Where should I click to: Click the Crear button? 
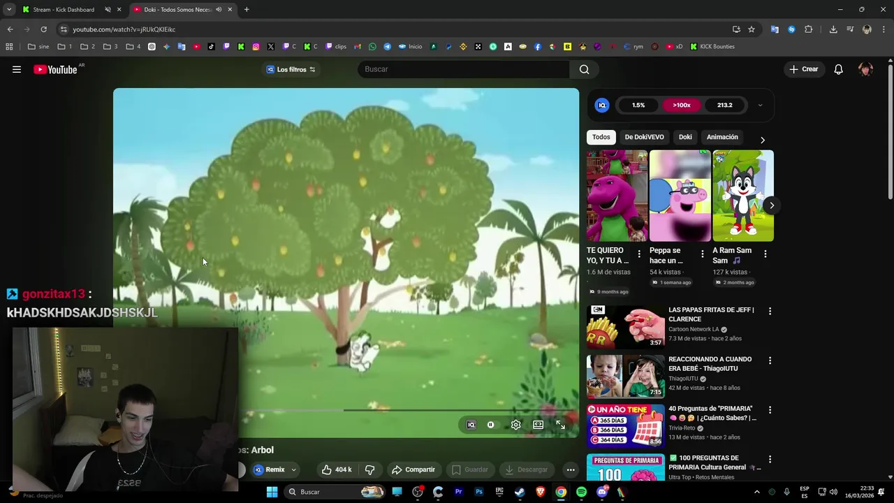pyautogui.click(x=803, y=69)
